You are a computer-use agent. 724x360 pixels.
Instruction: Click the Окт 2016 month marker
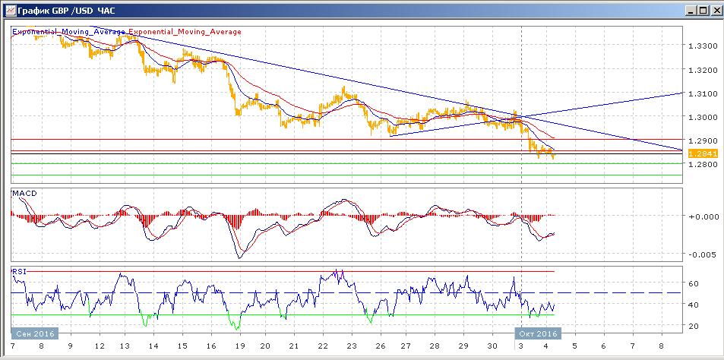[x=539, y=333]
